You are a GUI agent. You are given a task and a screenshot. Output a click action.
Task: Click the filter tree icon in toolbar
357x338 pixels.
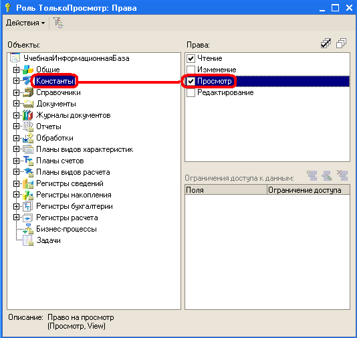(58, 23)
